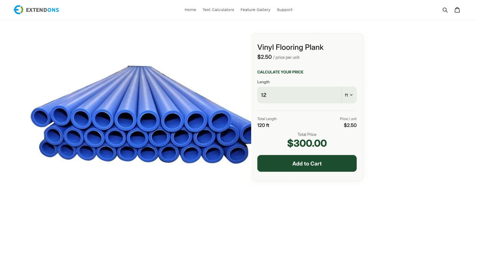Go to the Home menu item
Viewport: 479px width, 269px height.
(190, 10)
